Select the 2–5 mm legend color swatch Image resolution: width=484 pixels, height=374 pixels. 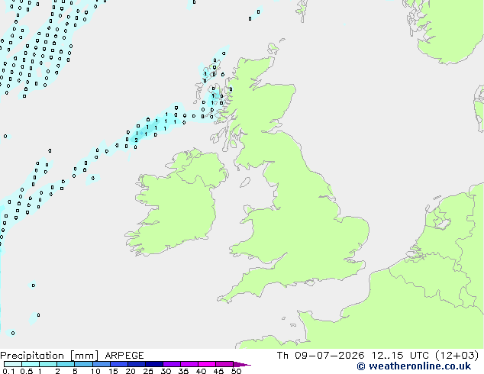click(66, 364)
